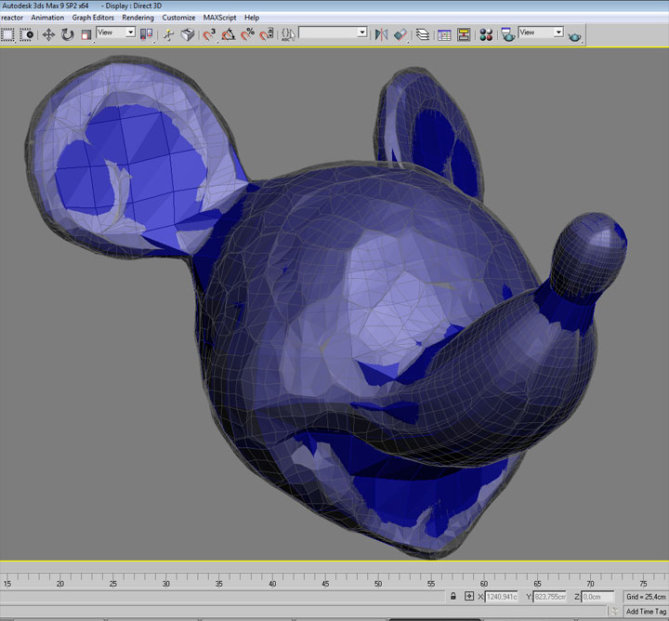Open the render type View dropdown
Viewport: 669px width, 621px height.
(541, 33)
